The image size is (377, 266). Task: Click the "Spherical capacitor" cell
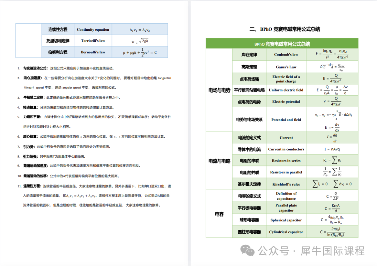pyautogui.click(x=286, y=220)
